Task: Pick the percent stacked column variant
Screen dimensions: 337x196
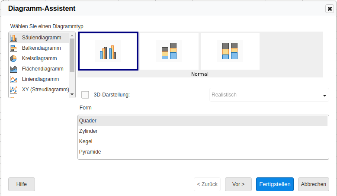Action: (x=230, y=51)
